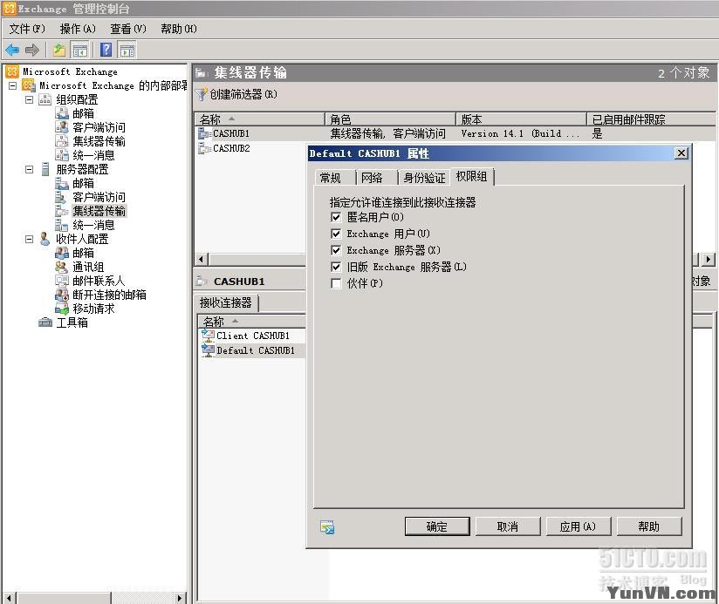719x604 pixels.
Task: Click the 取消 button
Action: coord(508,526)
